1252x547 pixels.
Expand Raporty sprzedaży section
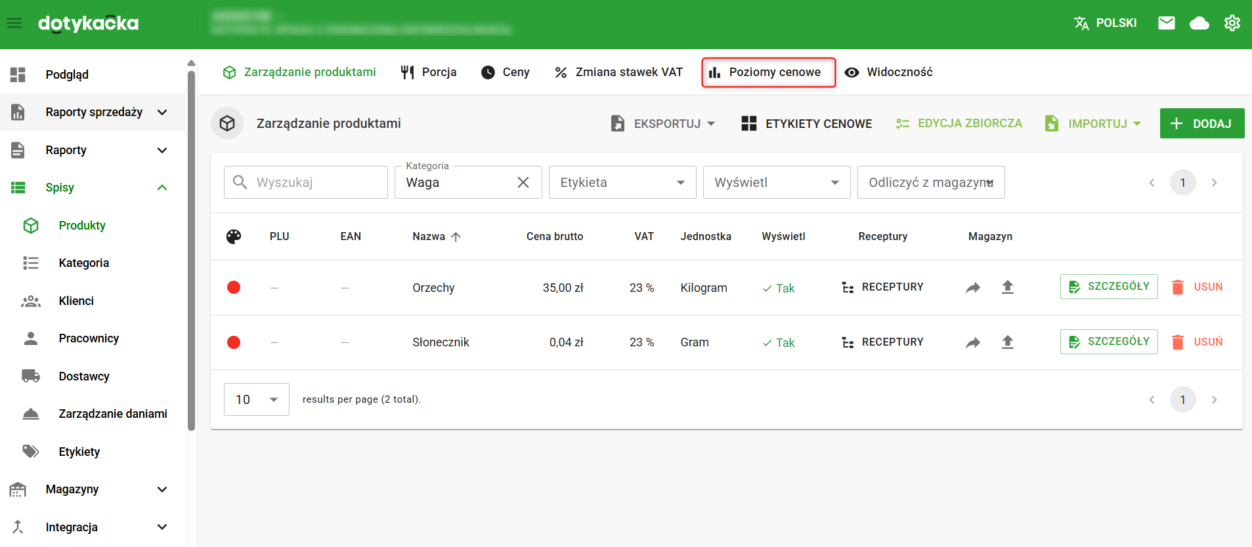click(x=93, y=112)
